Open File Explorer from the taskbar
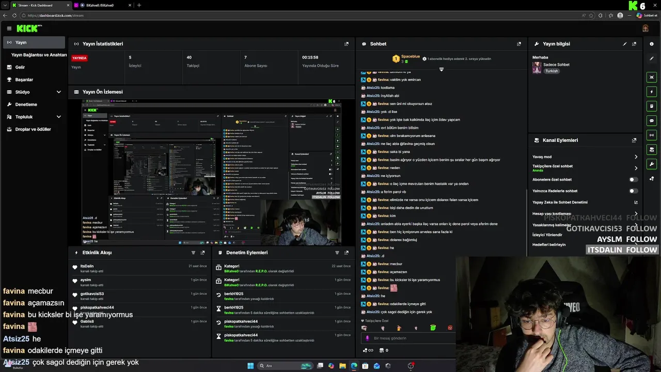The height and width of the screenshot is (372, 661). 342,366
